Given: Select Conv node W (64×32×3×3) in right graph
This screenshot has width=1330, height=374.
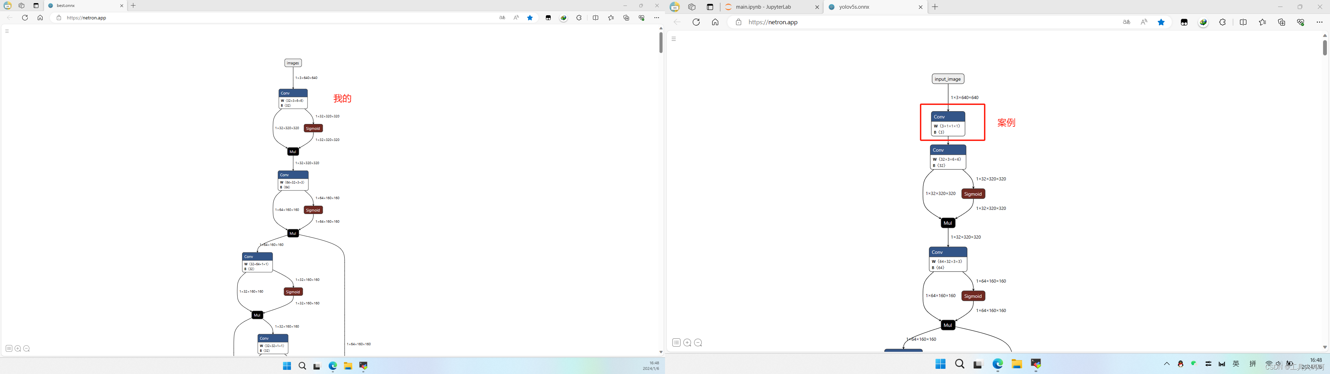Looking at the screenshot, I should click(948, 259).
